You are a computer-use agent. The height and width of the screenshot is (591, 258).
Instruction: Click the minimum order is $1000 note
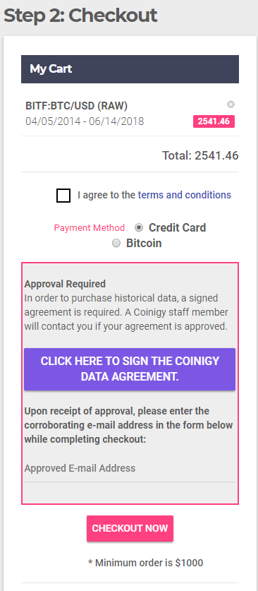(x=145, y=563)
